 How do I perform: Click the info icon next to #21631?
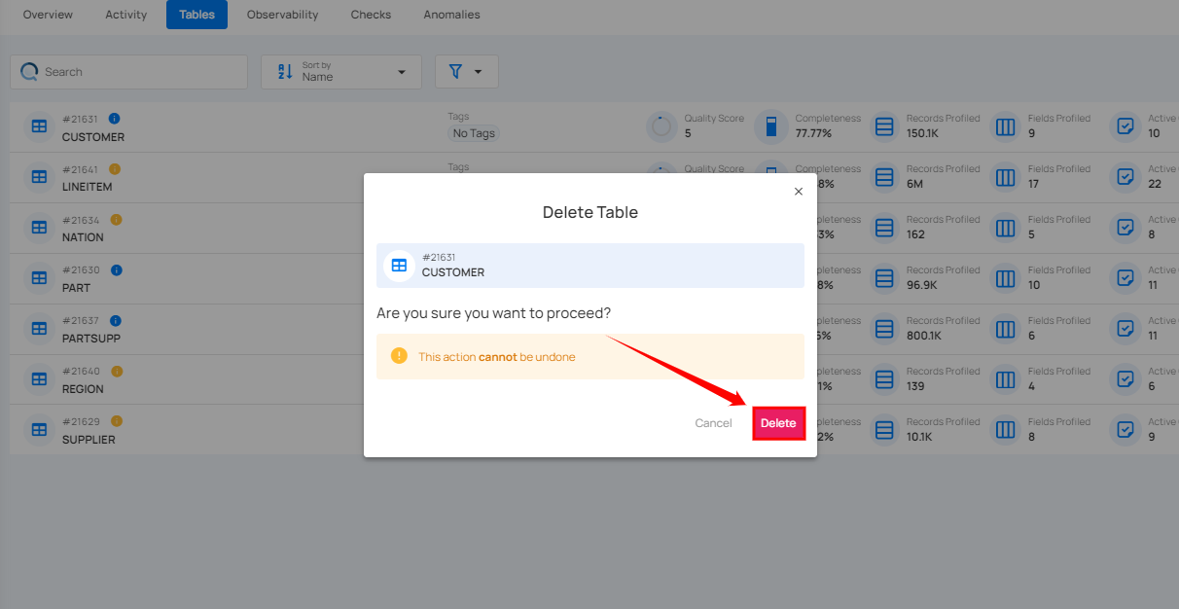point(115,119)
